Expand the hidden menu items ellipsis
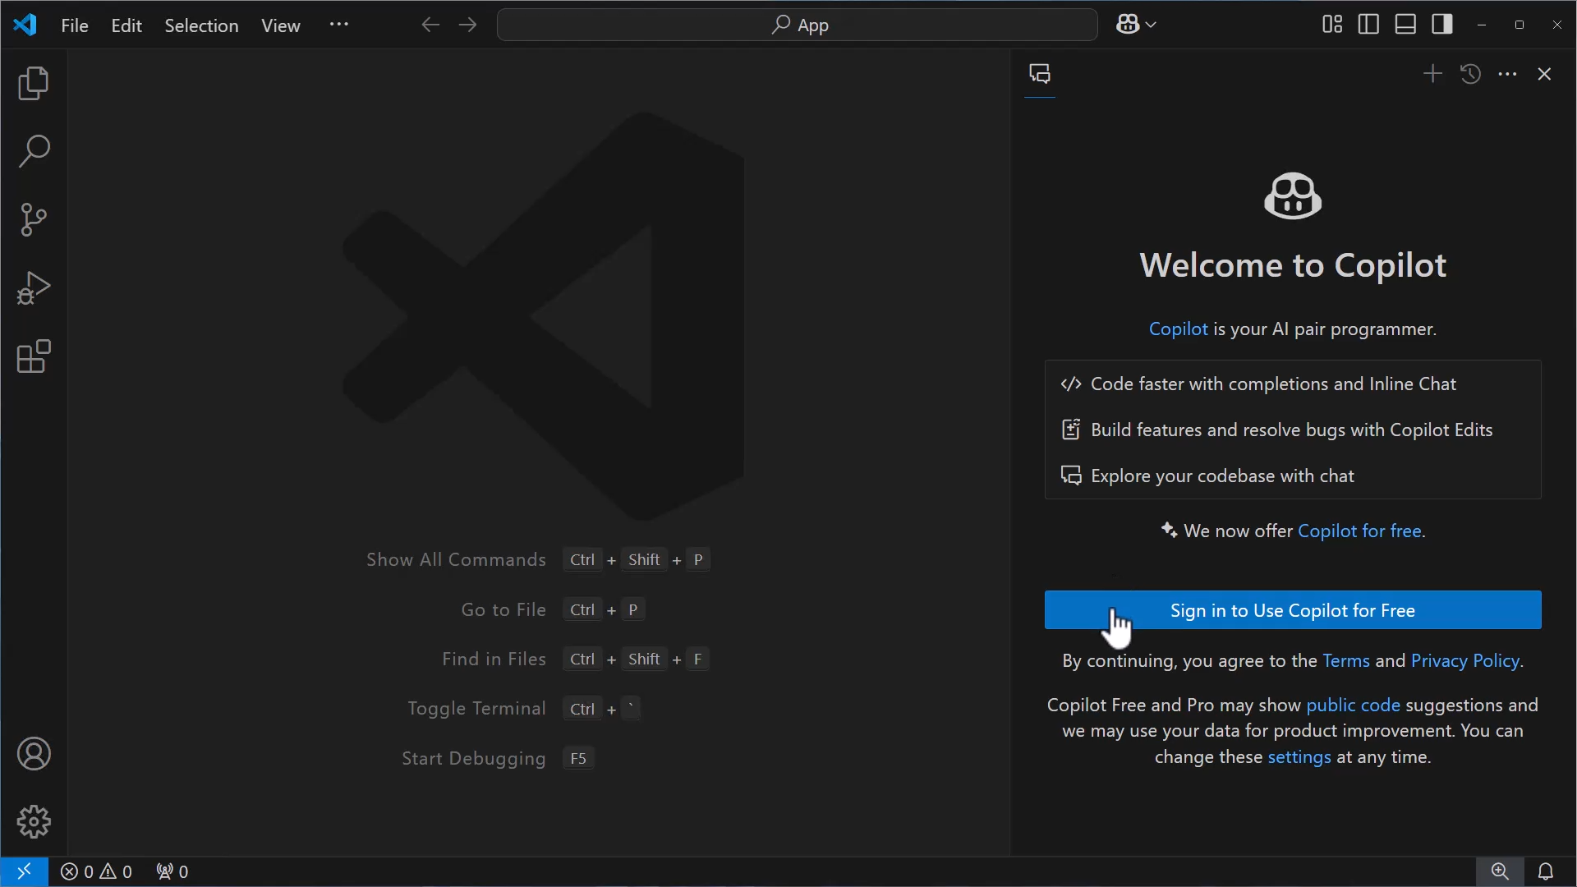 [x=338, y=25]
